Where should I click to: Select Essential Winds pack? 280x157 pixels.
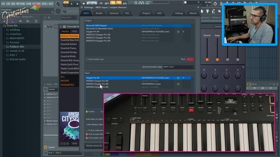[x=68, y=56]
